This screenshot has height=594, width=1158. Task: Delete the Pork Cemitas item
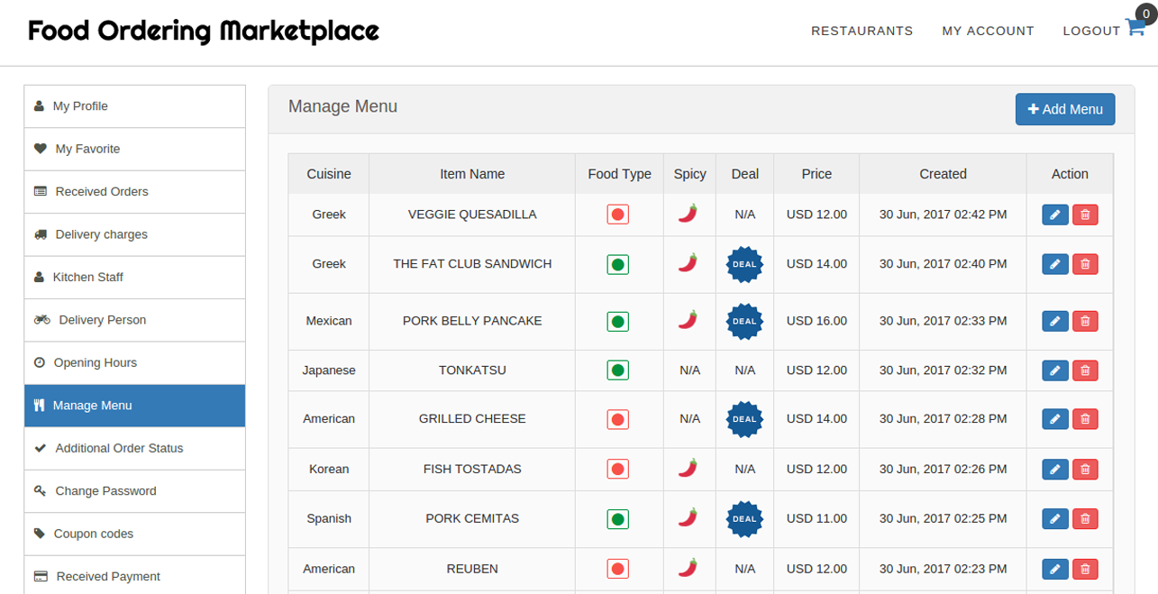click(x=1085, y=519)
